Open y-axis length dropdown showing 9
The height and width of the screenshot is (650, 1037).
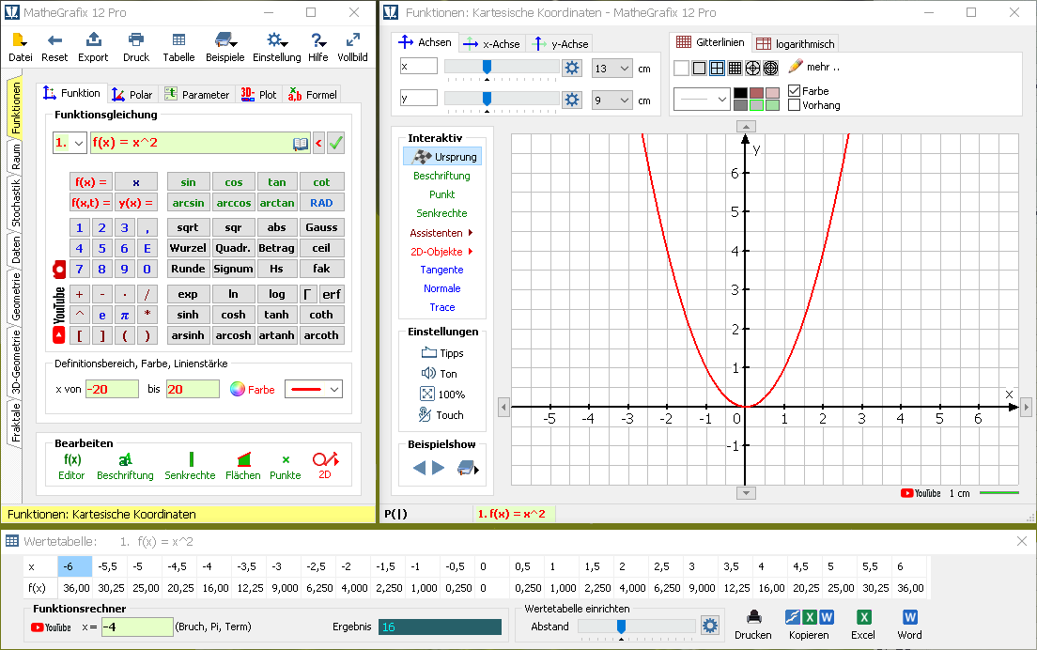pos(612,101)
